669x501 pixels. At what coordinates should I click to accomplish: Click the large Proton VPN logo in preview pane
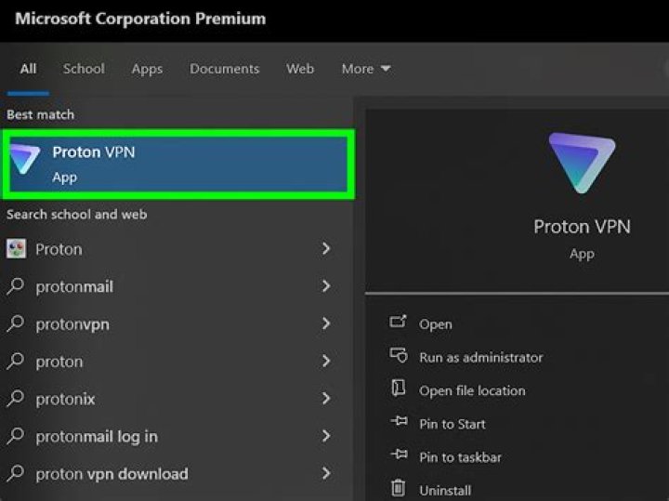(582, 163)
